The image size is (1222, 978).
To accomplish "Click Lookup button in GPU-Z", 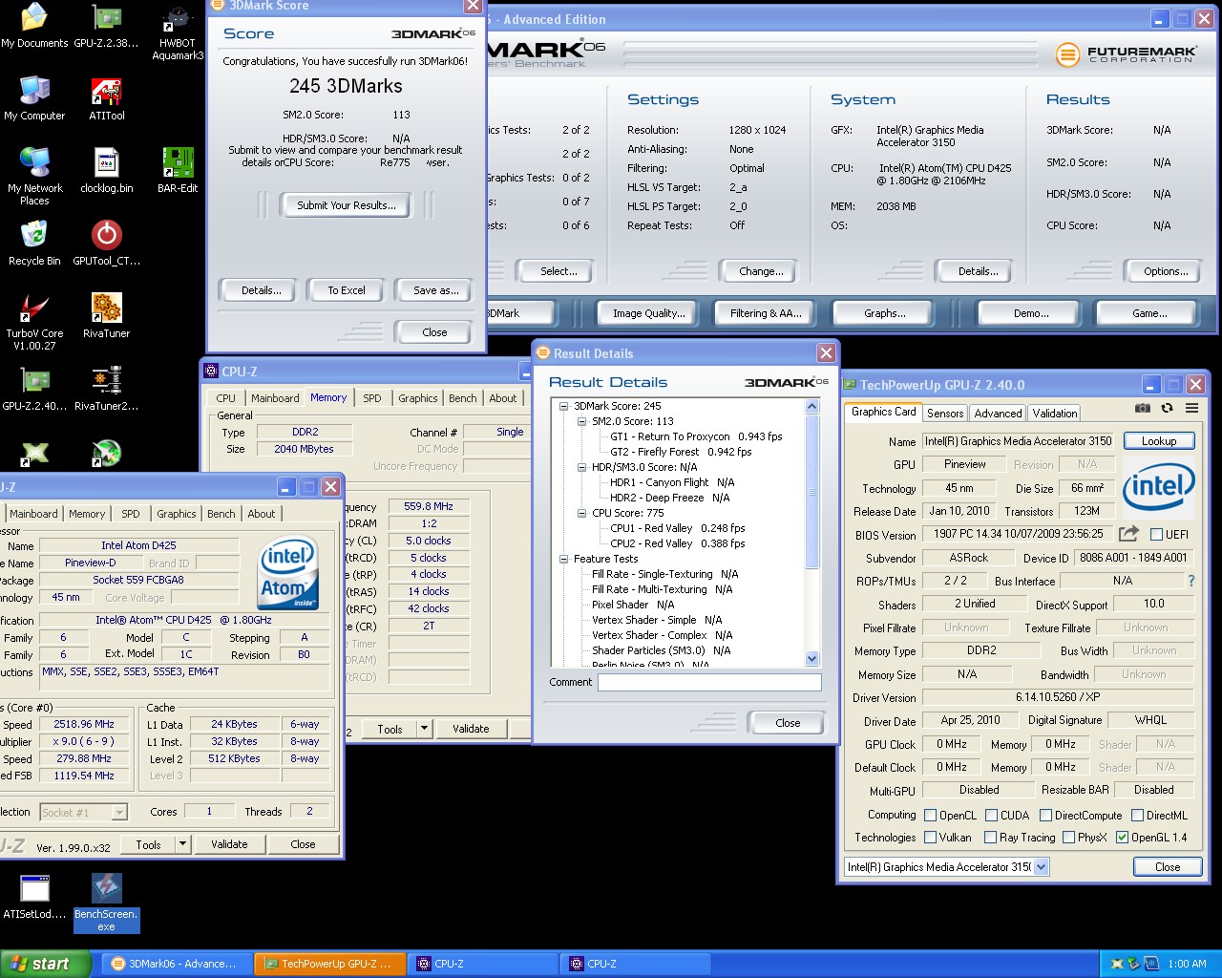I will pos(1159,441).
